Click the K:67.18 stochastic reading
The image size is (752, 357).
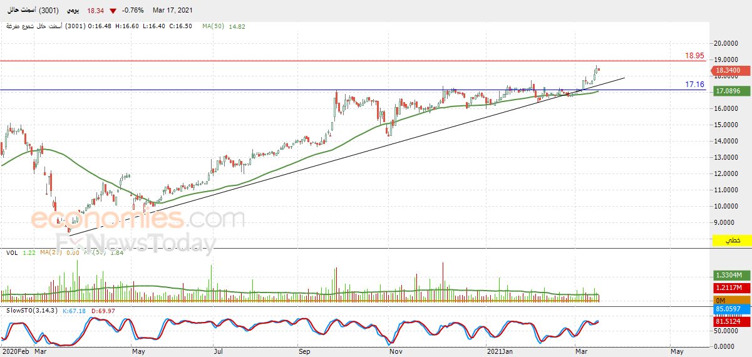pos(73,310)
